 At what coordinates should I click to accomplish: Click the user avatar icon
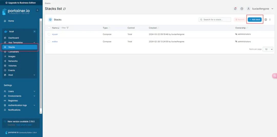coord(249,9)
